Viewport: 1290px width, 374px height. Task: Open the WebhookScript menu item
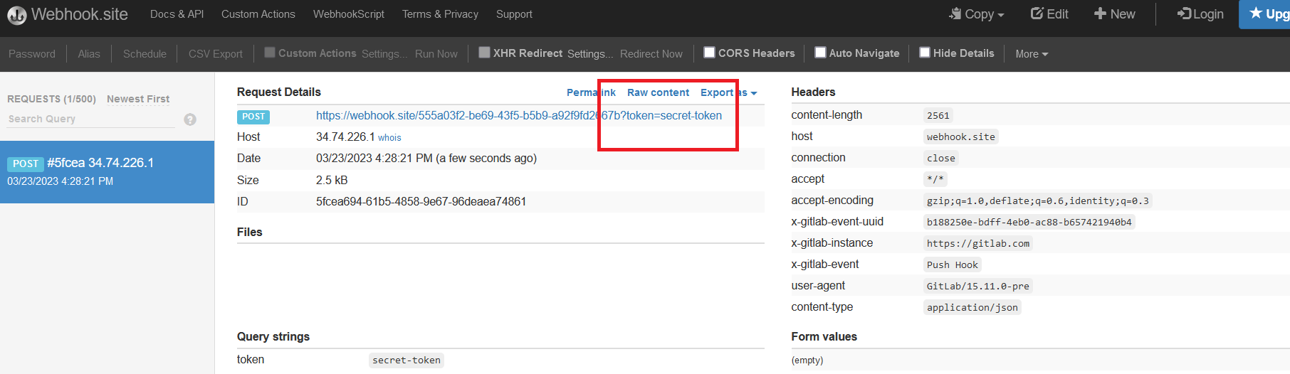(x=348, y=14)
